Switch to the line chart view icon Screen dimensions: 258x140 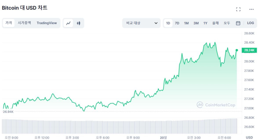pyautogui.click(x=68, y=23)
